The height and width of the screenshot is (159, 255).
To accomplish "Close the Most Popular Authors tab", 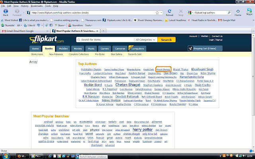I will [x=97, y=31].
